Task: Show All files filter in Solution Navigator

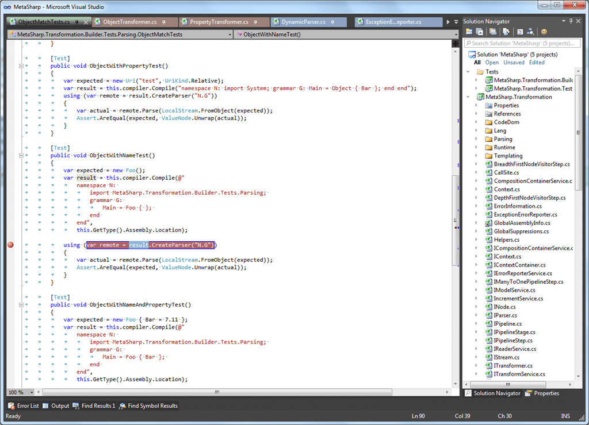Action: tap(477, 63)
